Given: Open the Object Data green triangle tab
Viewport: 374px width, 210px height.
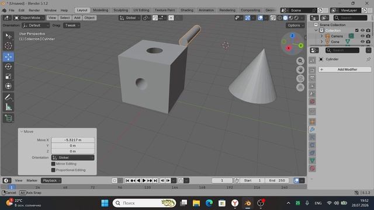Looking at the screenshot, I should [312, 161].
